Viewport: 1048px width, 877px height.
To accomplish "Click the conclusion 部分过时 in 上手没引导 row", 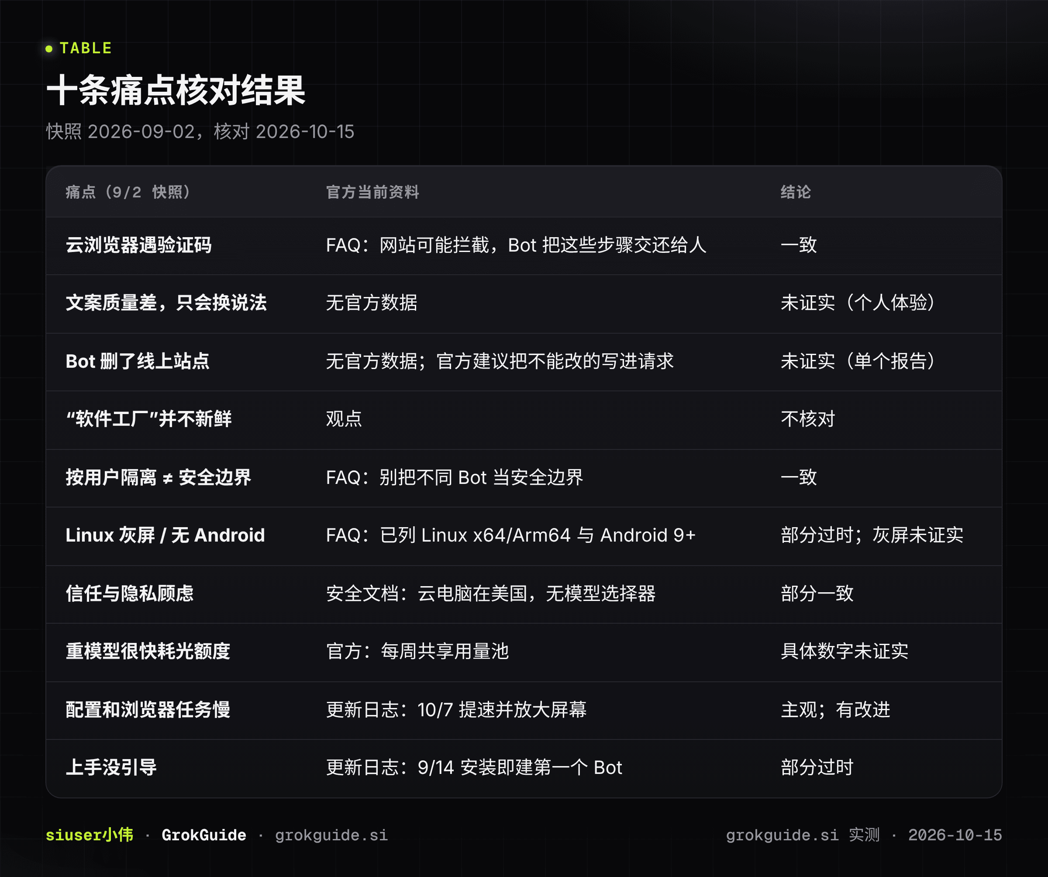I will pyautogui.click(x=817, y=767).
